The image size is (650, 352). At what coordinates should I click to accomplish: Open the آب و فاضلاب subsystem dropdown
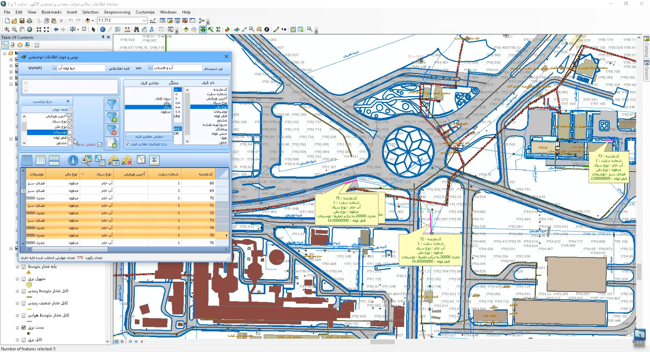[150, 68]
